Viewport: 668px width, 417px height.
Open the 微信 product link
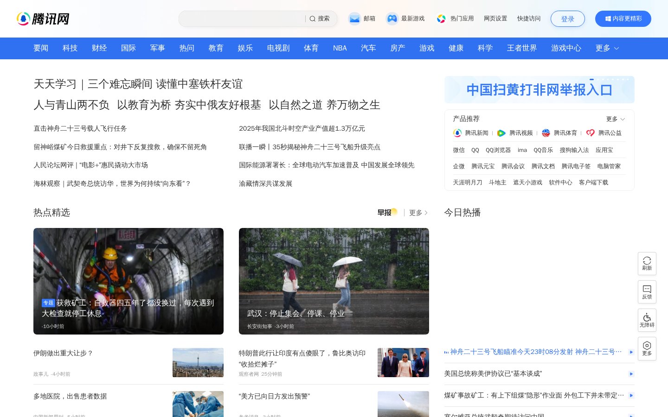click(x=459, y=150)
